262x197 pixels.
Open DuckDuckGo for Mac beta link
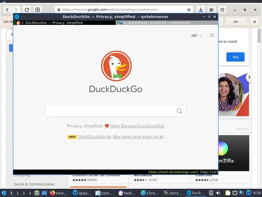pos(121,137)
